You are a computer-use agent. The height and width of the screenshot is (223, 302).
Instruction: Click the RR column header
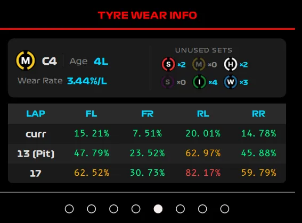[x=259, y=114]
